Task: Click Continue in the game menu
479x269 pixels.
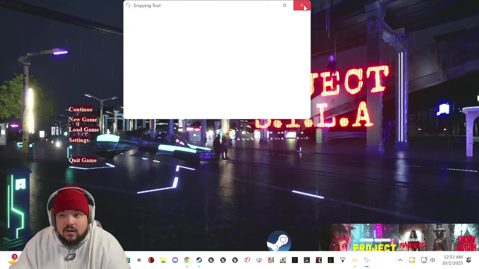Action: pyautogui.click(x=80, y=109)
